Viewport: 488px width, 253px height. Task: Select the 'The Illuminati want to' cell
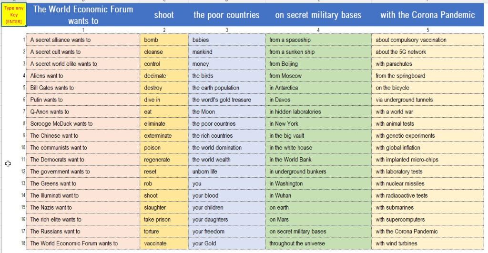coord(54,195)
